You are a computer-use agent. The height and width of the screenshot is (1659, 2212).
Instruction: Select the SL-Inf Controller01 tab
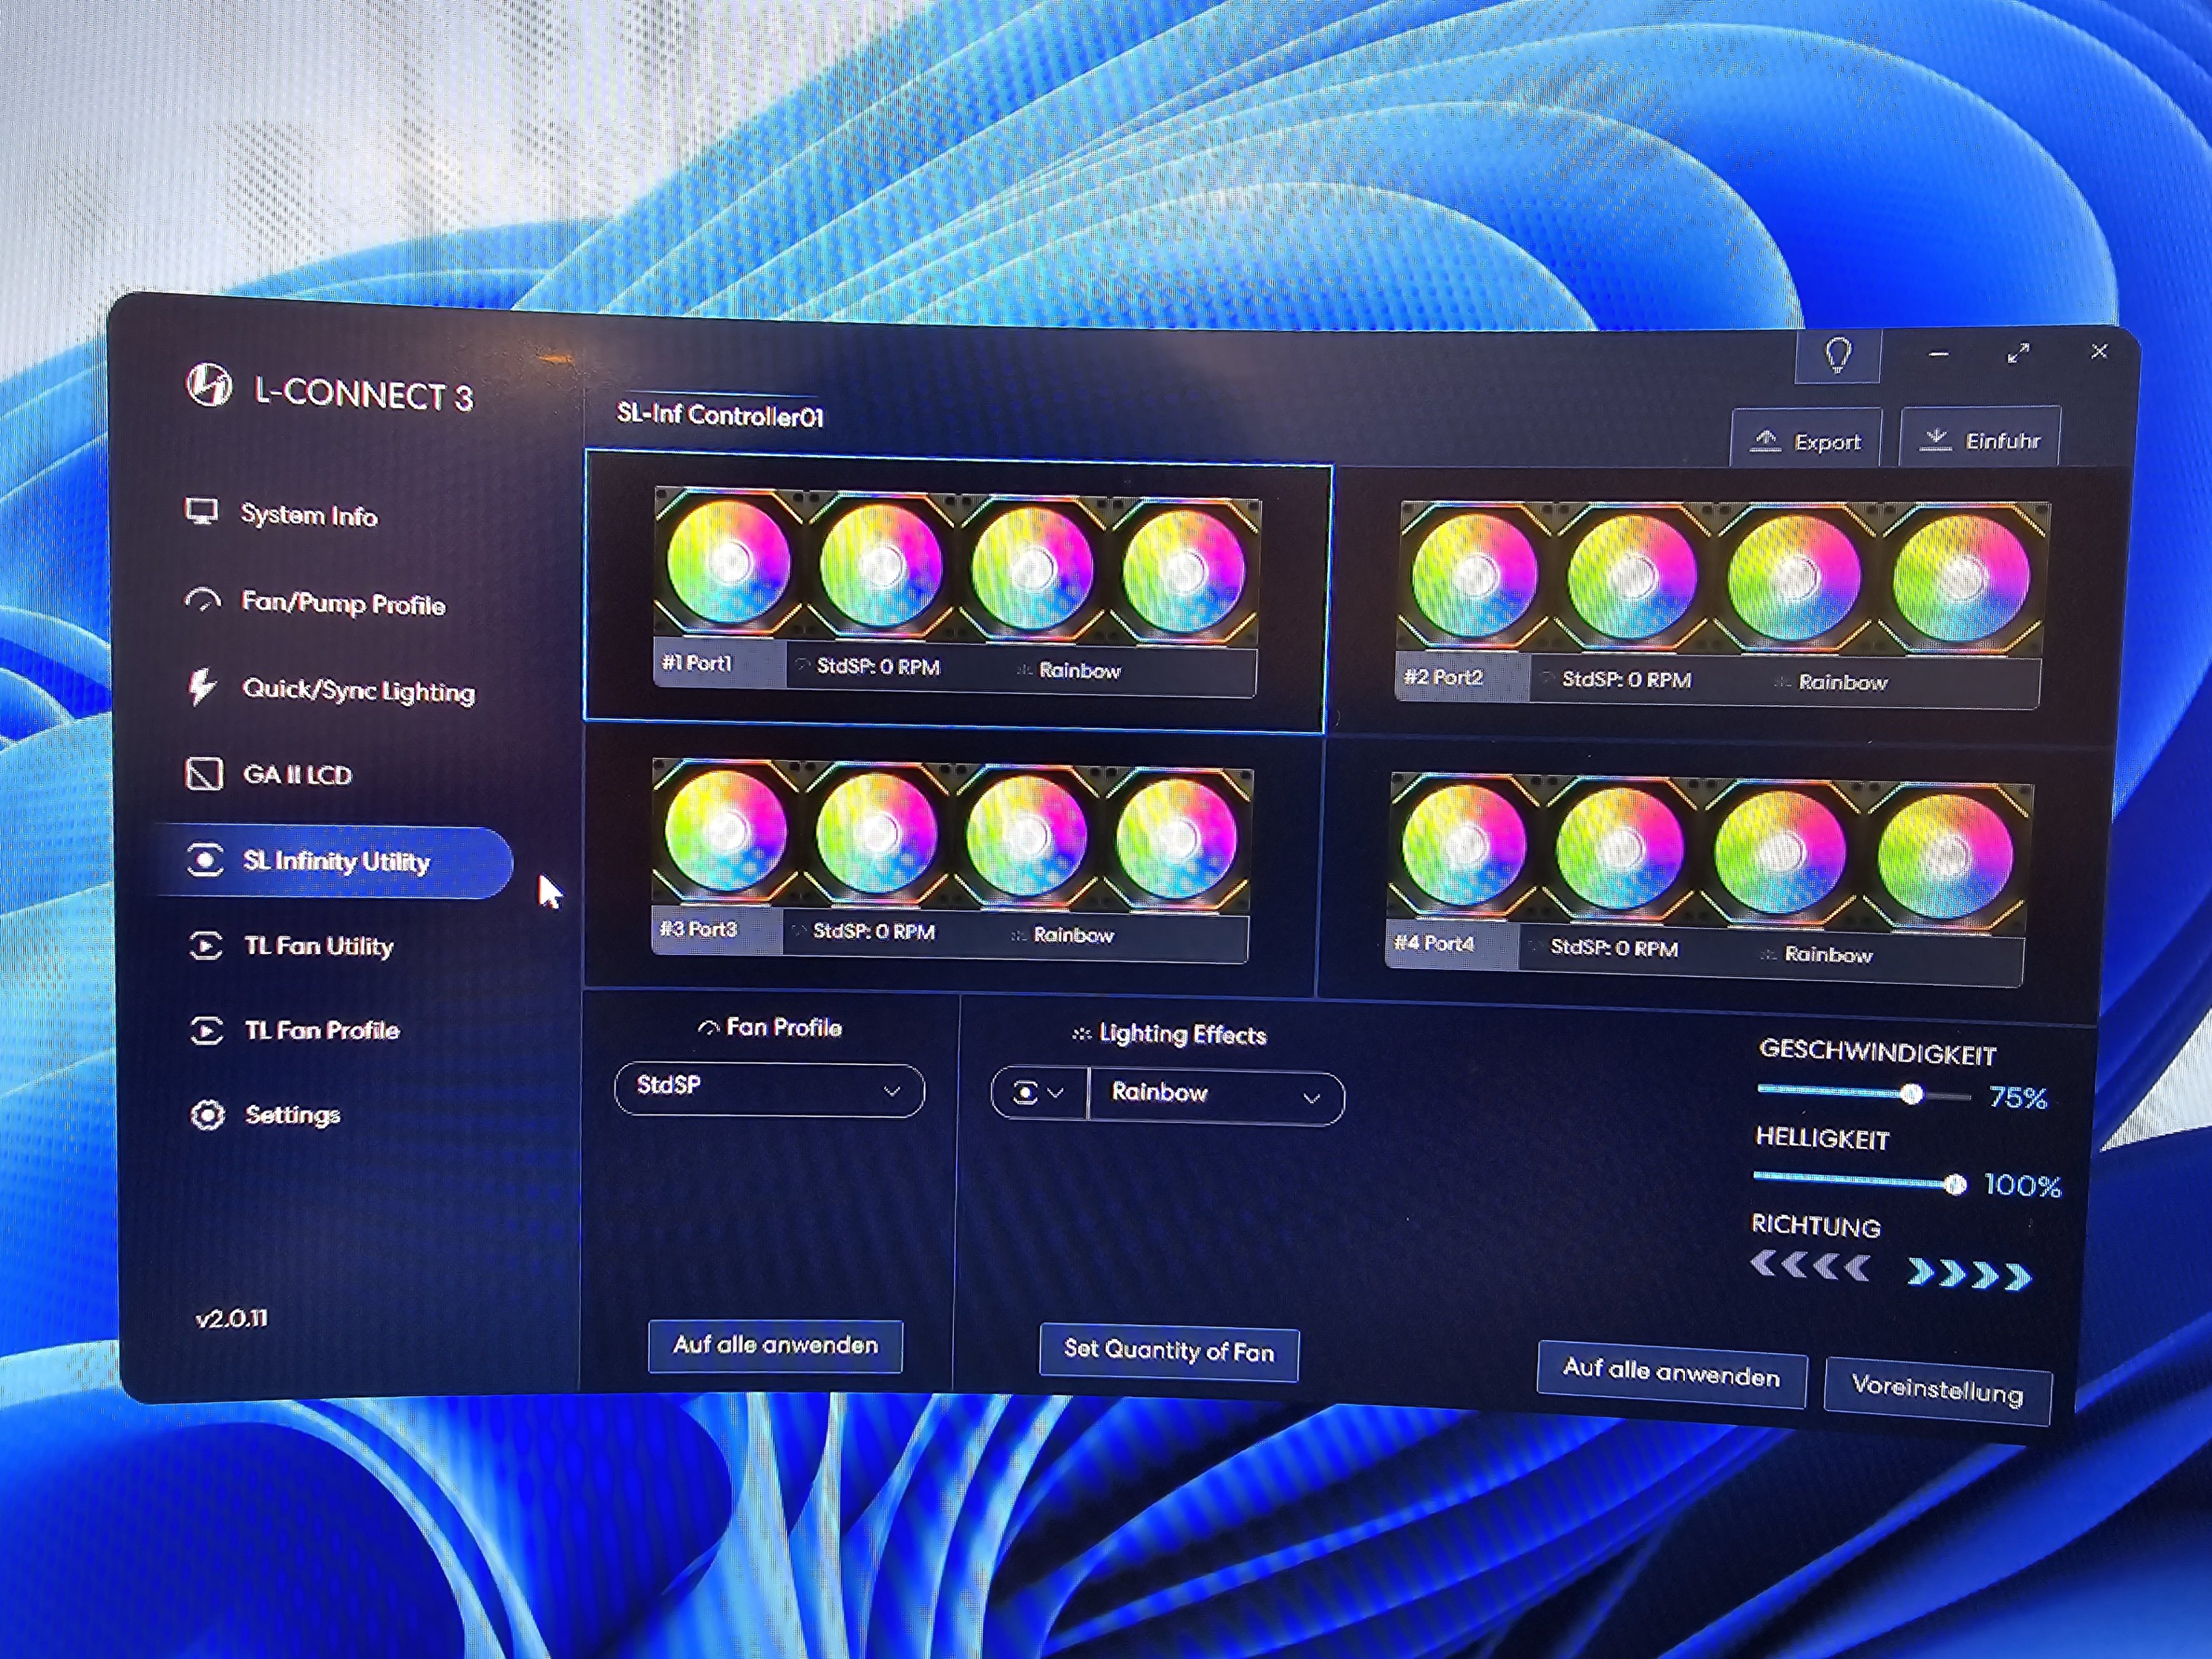[x=720, y=415]
